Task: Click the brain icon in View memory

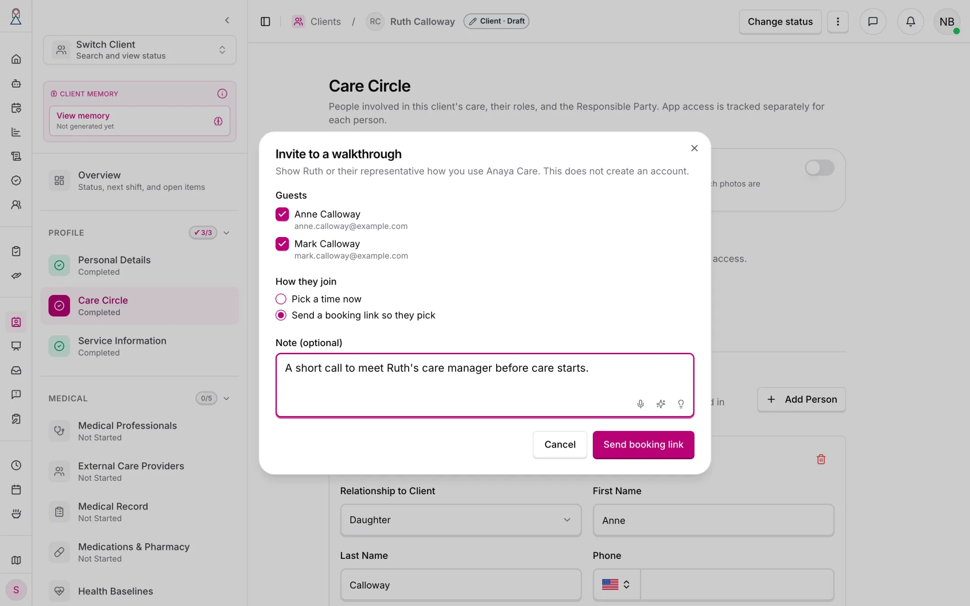Action: click(x=218, y=121)
